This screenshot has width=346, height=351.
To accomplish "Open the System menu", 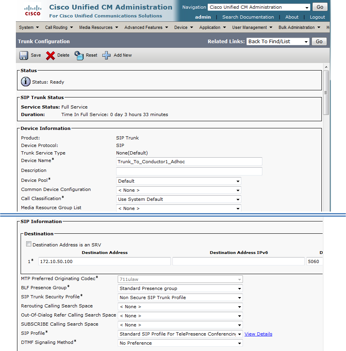I will [29, 27].
